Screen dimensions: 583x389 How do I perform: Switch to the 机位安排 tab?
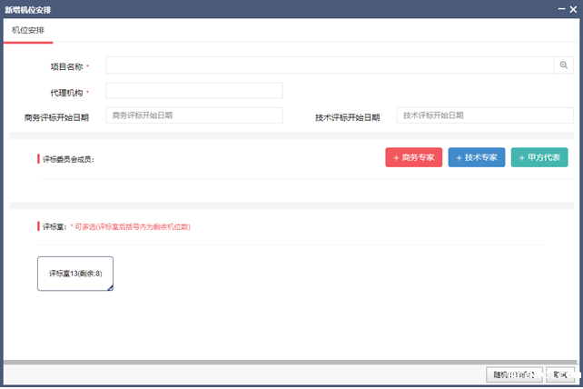click(x=28, y=30)
